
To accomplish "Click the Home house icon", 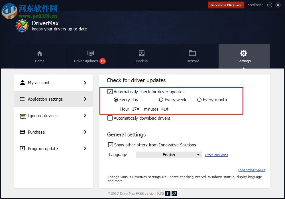I will [x=39, y=53].
